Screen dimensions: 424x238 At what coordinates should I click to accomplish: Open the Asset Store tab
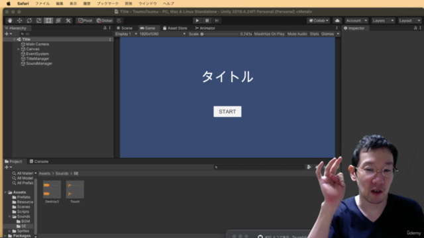point(175,28)
